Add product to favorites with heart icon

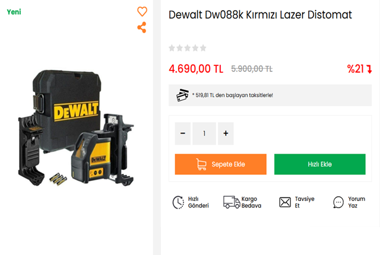(x=142, y=11)
